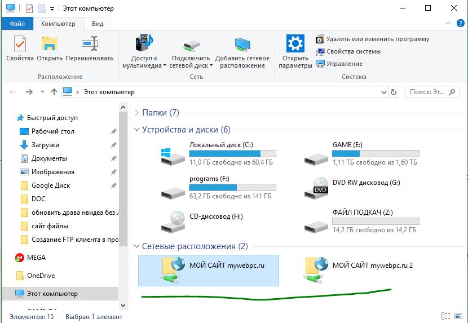Open the address bar history dropdown

tap(384, 92)
